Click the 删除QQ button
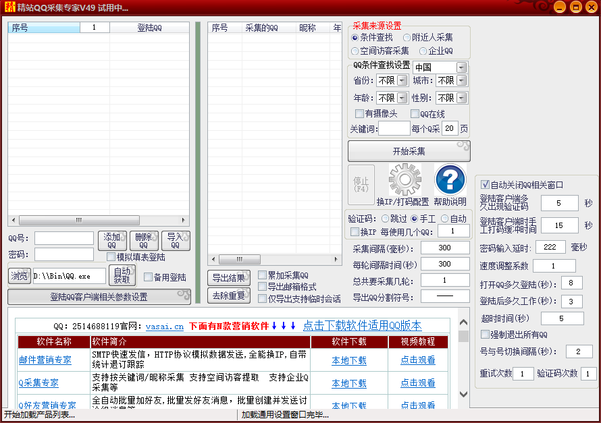This screenshot has height=423, width=601. click(143, 241)
